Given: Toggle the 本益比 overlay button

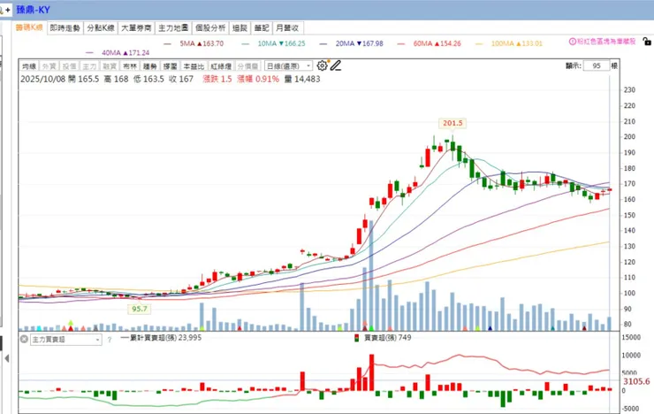Looking at the screenshot, I should [194, 66].
